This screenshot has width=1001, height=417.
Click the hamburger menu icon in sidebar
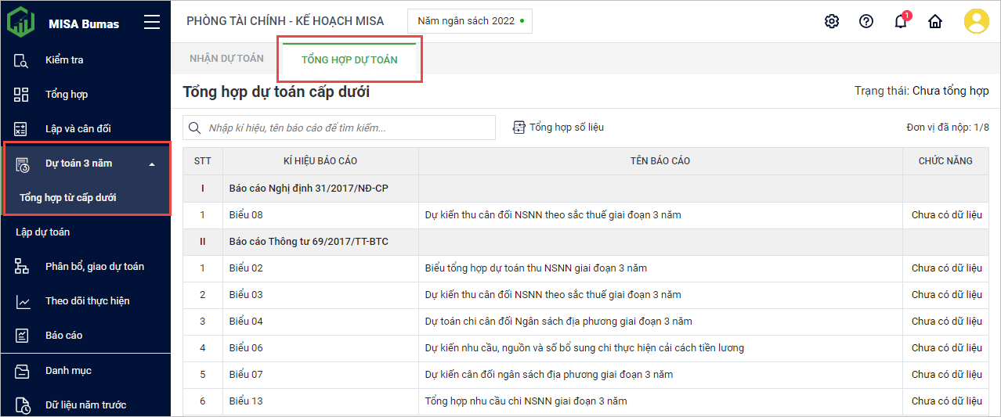click(152, 23)
